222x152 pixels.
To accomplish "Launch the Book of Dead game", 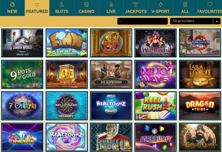I will pos(111,43).
